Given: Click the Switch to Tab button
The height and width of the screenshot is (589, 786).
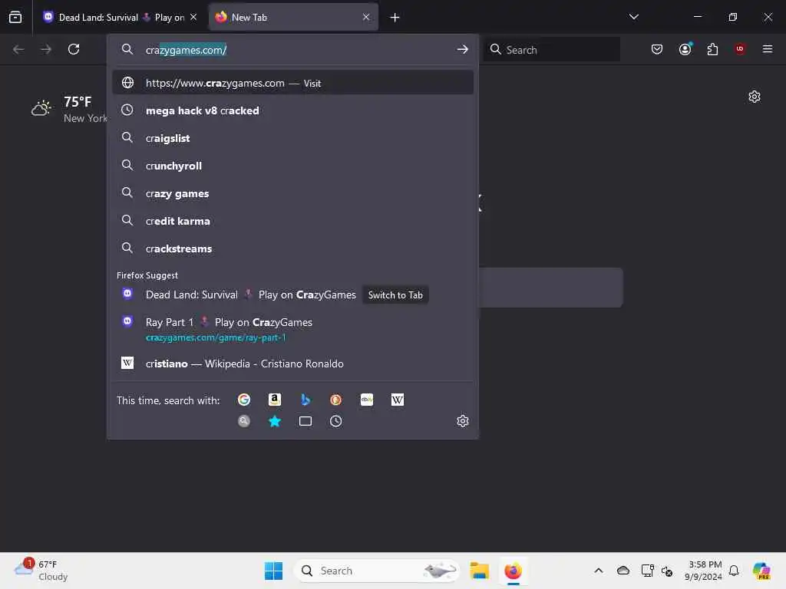Looking at the screenshot, I should click(395, 295).
